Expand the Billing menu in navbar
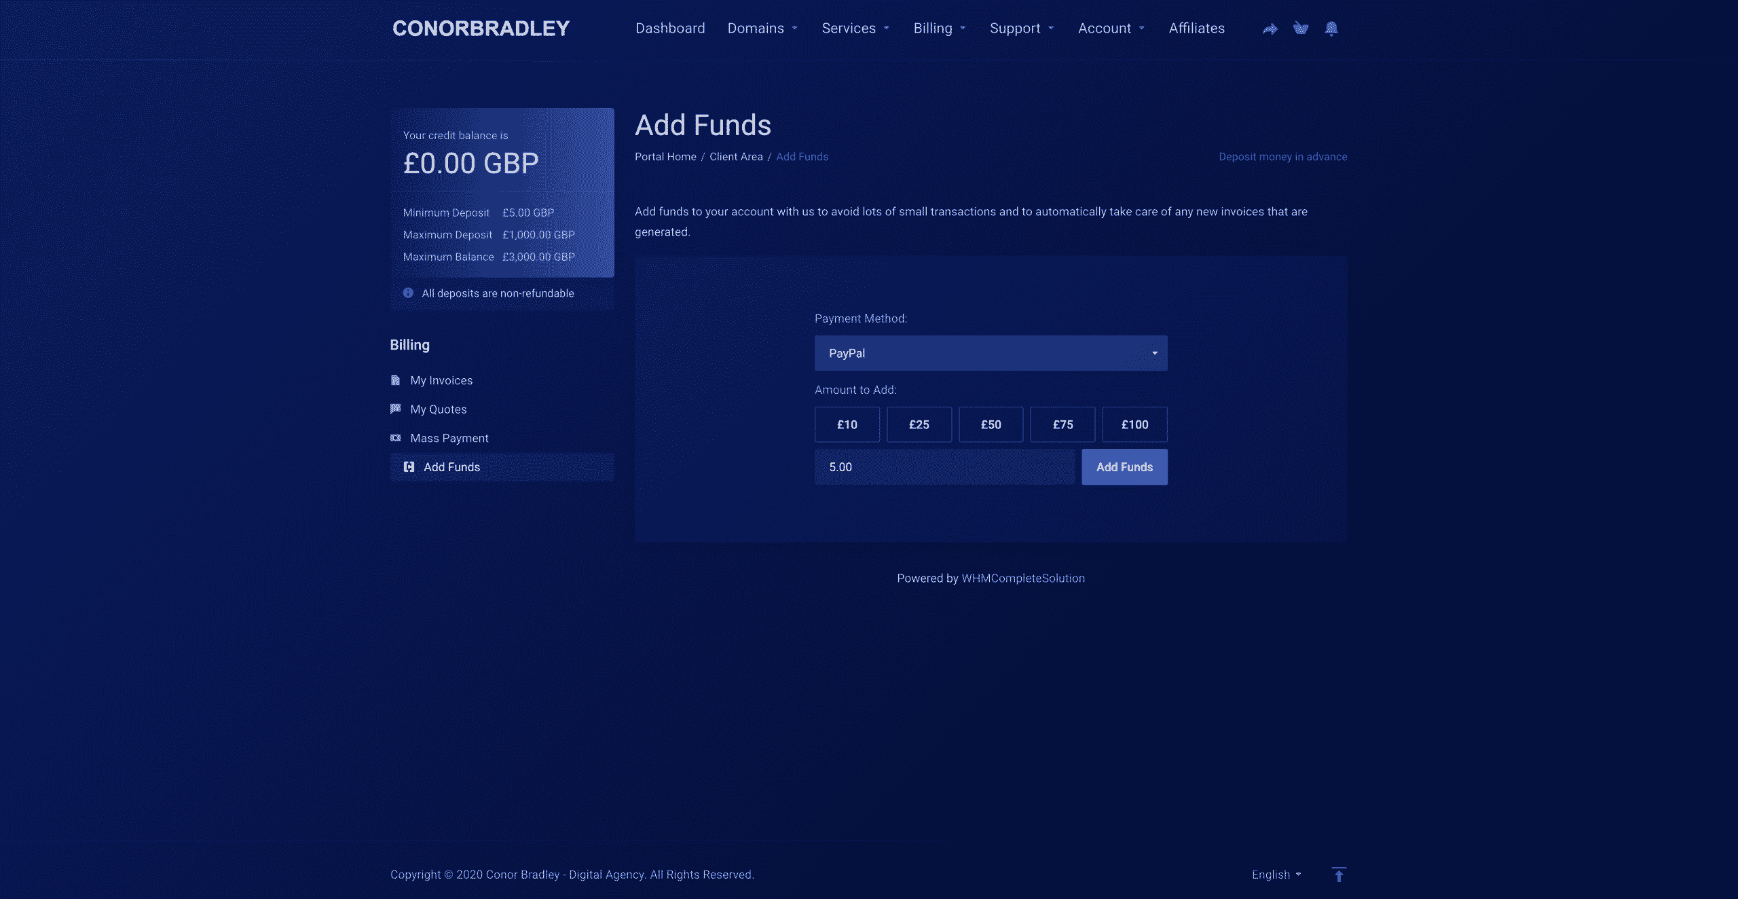The width and height of the screenshot is (1738, 899). 939,29
